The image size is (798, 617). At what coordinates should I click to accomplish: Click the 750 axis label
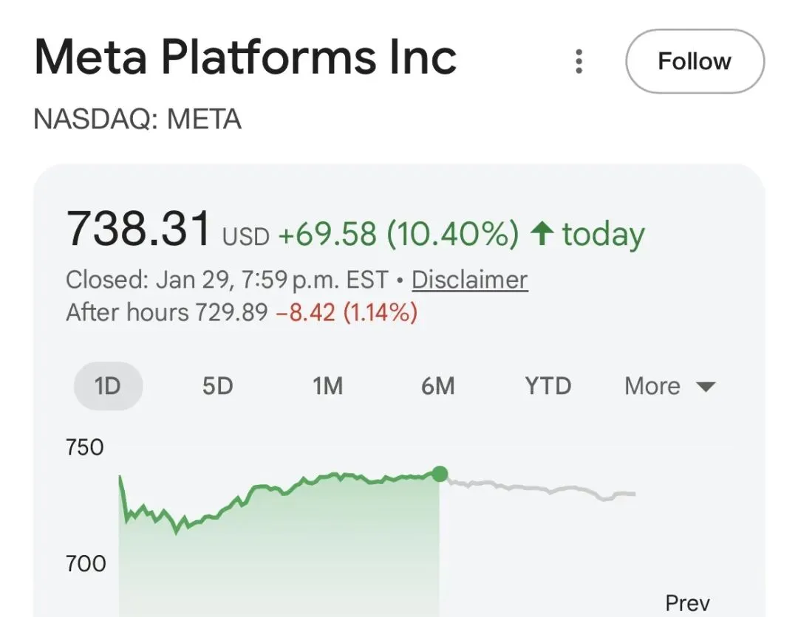pyautogui.click(x=85, y=447)
